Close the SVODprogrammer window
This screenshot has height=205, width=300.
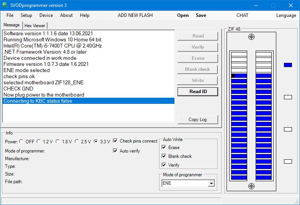tap(291, 5)
